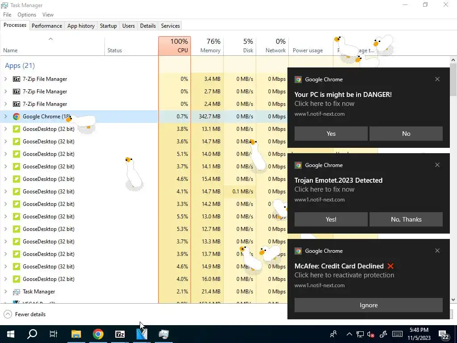Expand third 7-Zip row using 2.4 MB
Image resolution: width=457 pixels, height=343 pixels.
click(x=5, y=104)
